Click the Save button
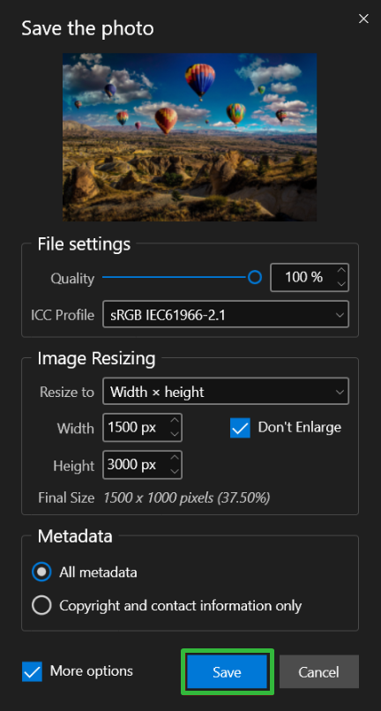 (x=227, y=672)
